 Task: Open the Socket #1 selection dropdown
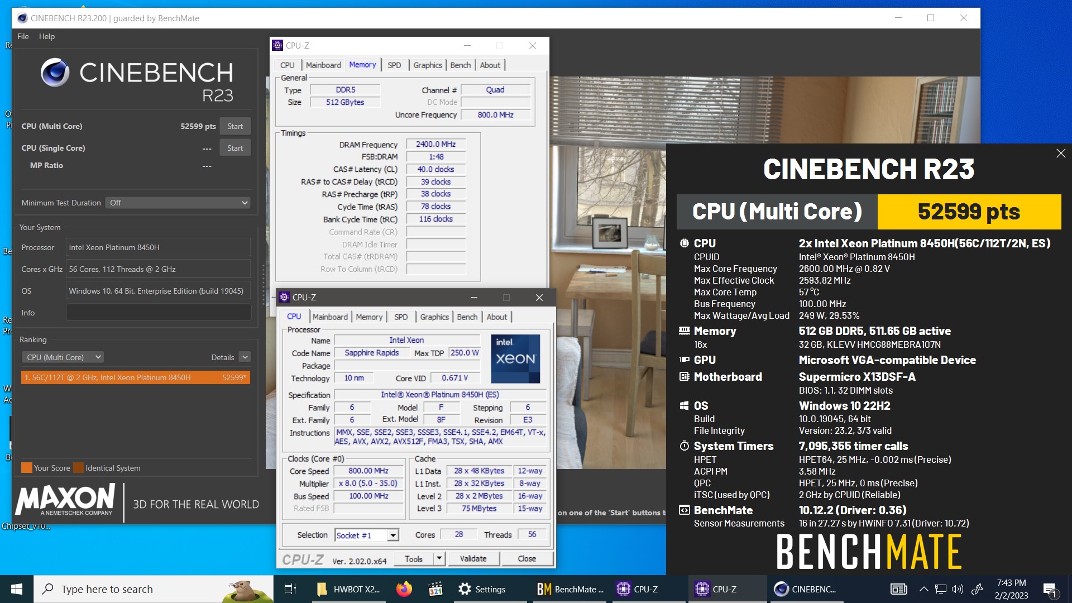tap(393, 535)
